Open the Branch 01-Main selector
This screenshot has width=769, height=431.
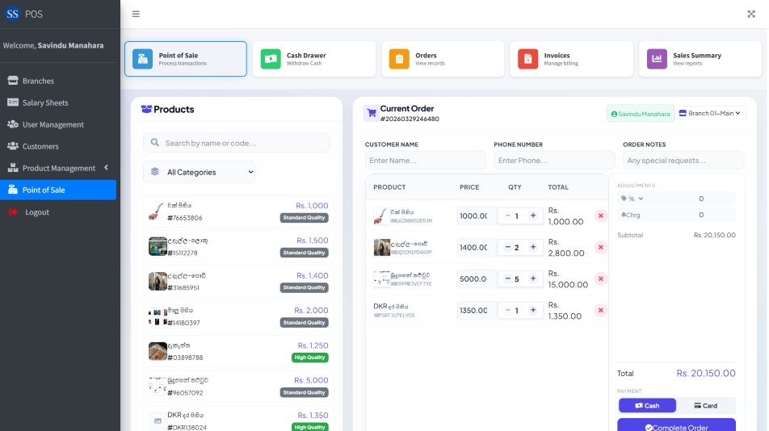[711, 114]
